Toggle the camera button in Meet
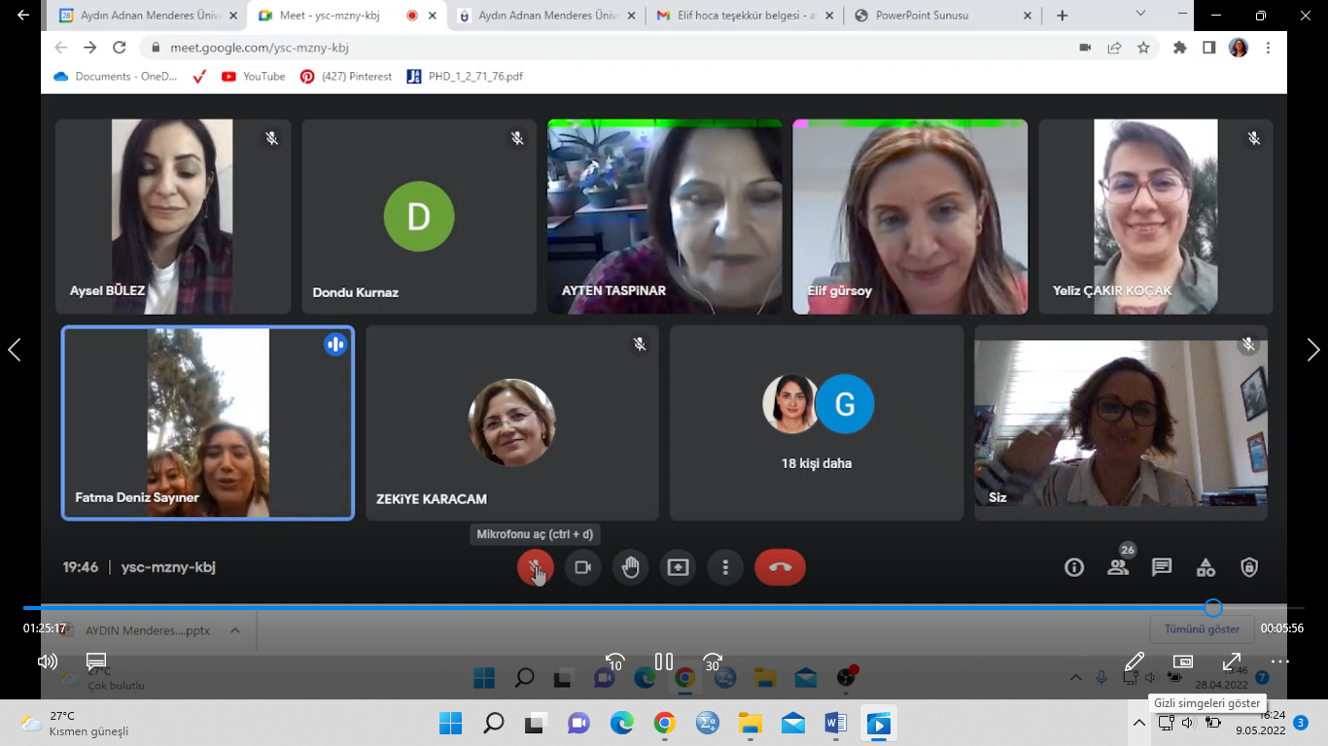Screen dimensions: 1328x746 582,567
